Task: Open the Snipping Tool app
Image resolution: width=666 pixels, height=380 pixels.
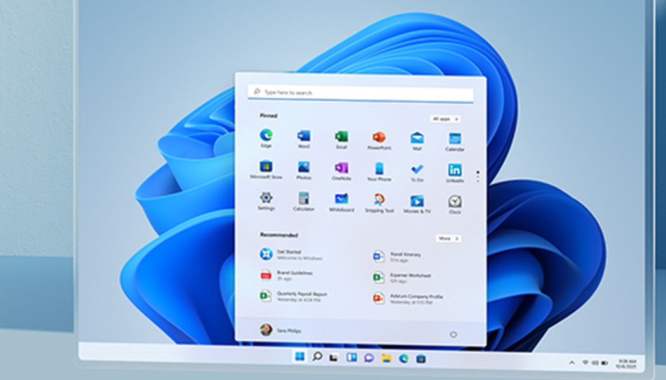Action: coord(379,200)
